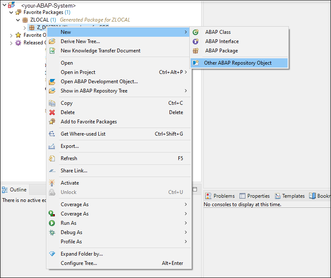Click the New Knowledge Transfer Document icon
The height and width of the screenshot is (278, 331).
tap(52, 51)
